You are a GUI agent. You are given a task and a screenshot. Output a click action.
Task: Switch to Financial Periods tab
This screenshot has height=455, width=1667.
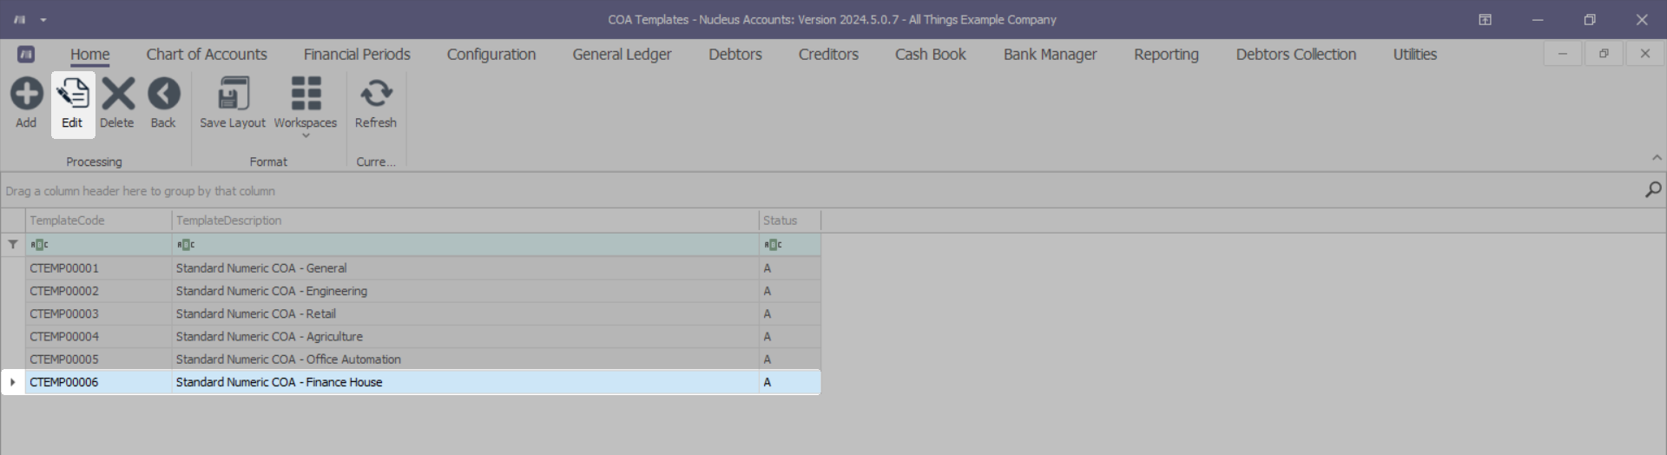click(x=357, y=54)
